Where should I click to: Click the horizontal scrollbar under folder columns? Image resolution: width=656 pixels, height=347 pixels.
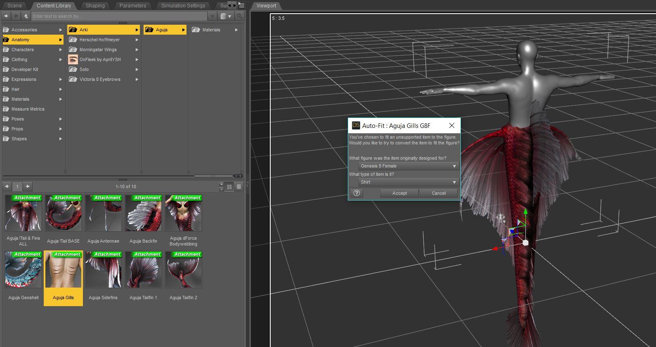tap(214, 176)
